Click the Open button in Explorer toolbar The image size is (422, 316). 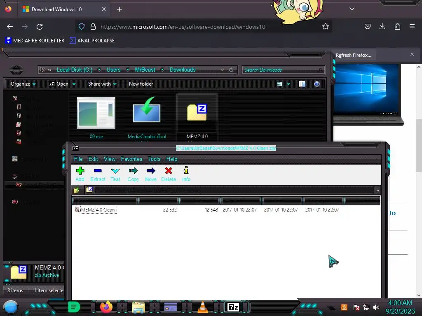[x=59, y=84]
